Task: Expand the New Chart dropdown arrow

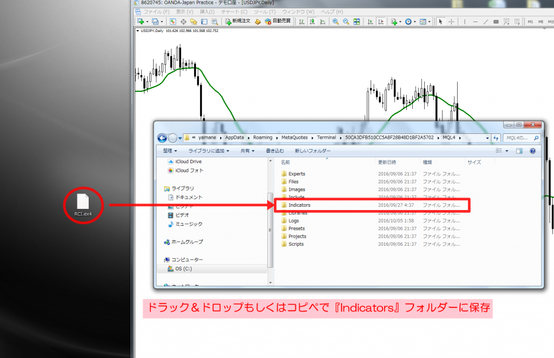Action: point(147,22)
